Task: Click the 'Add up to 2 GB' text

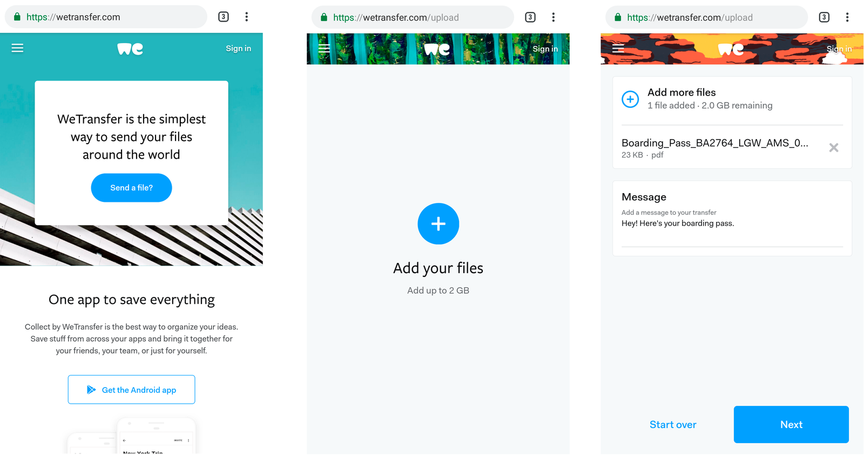Action: [438, 290]
